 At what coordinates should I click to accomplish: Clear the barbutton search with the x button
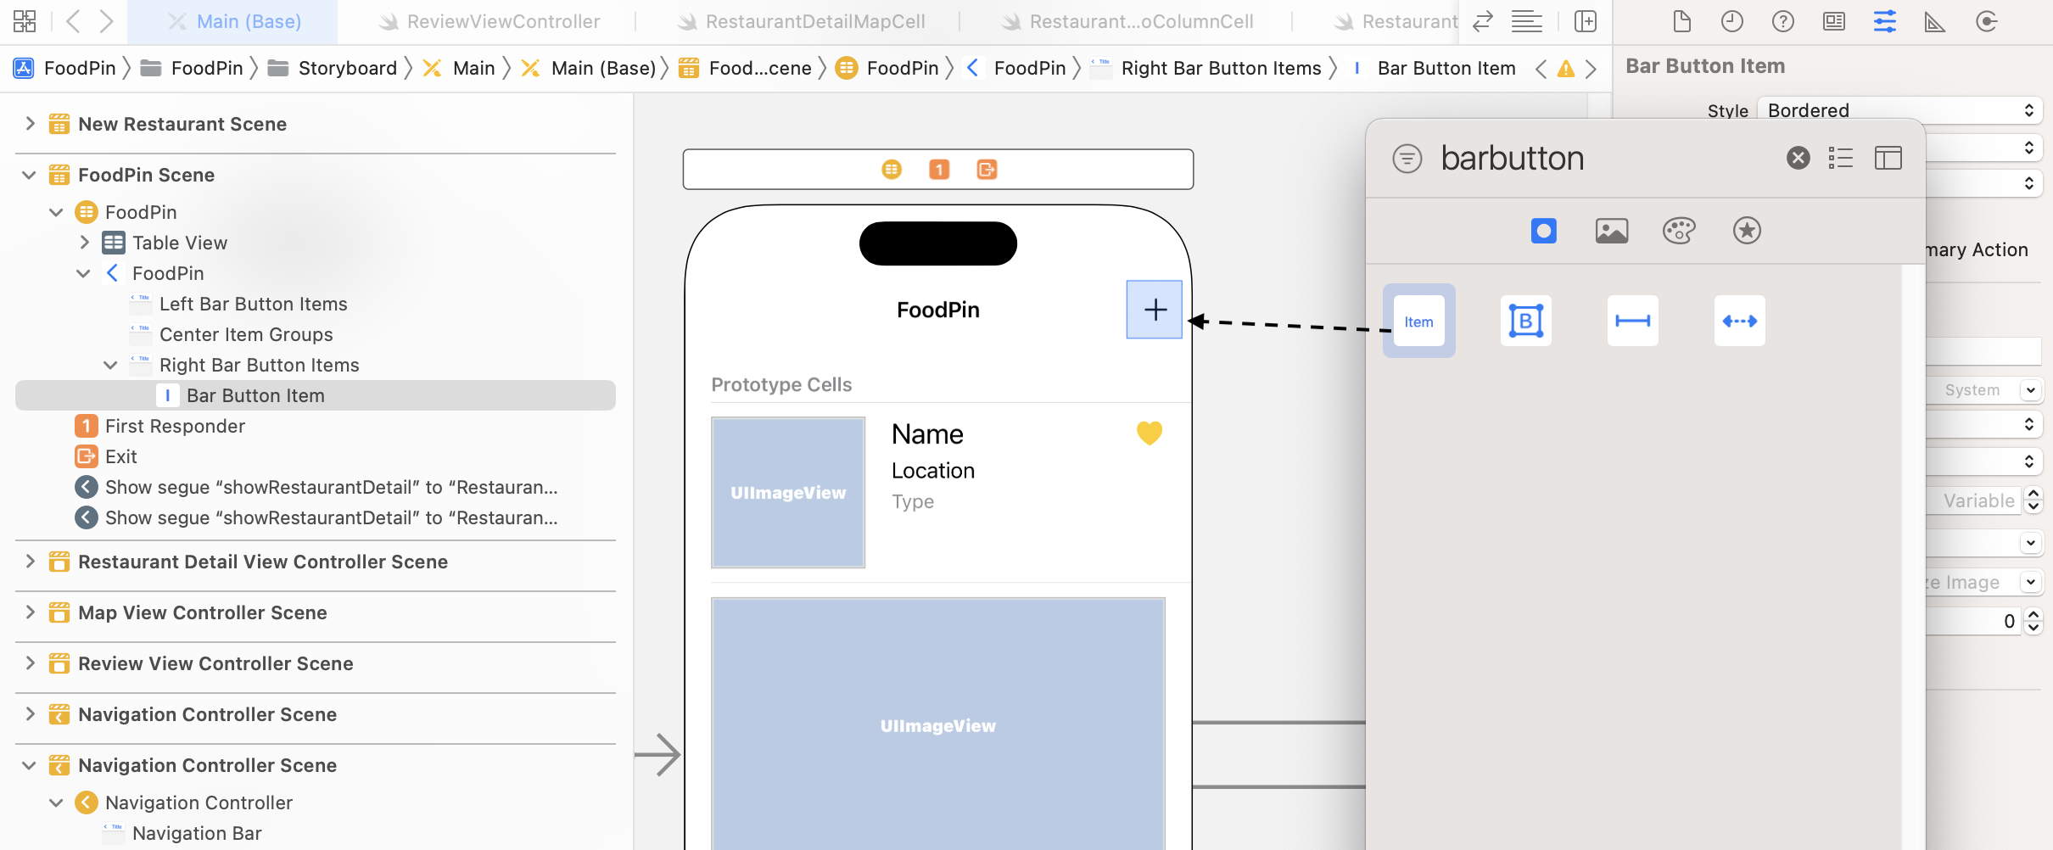coord(1798,158)
